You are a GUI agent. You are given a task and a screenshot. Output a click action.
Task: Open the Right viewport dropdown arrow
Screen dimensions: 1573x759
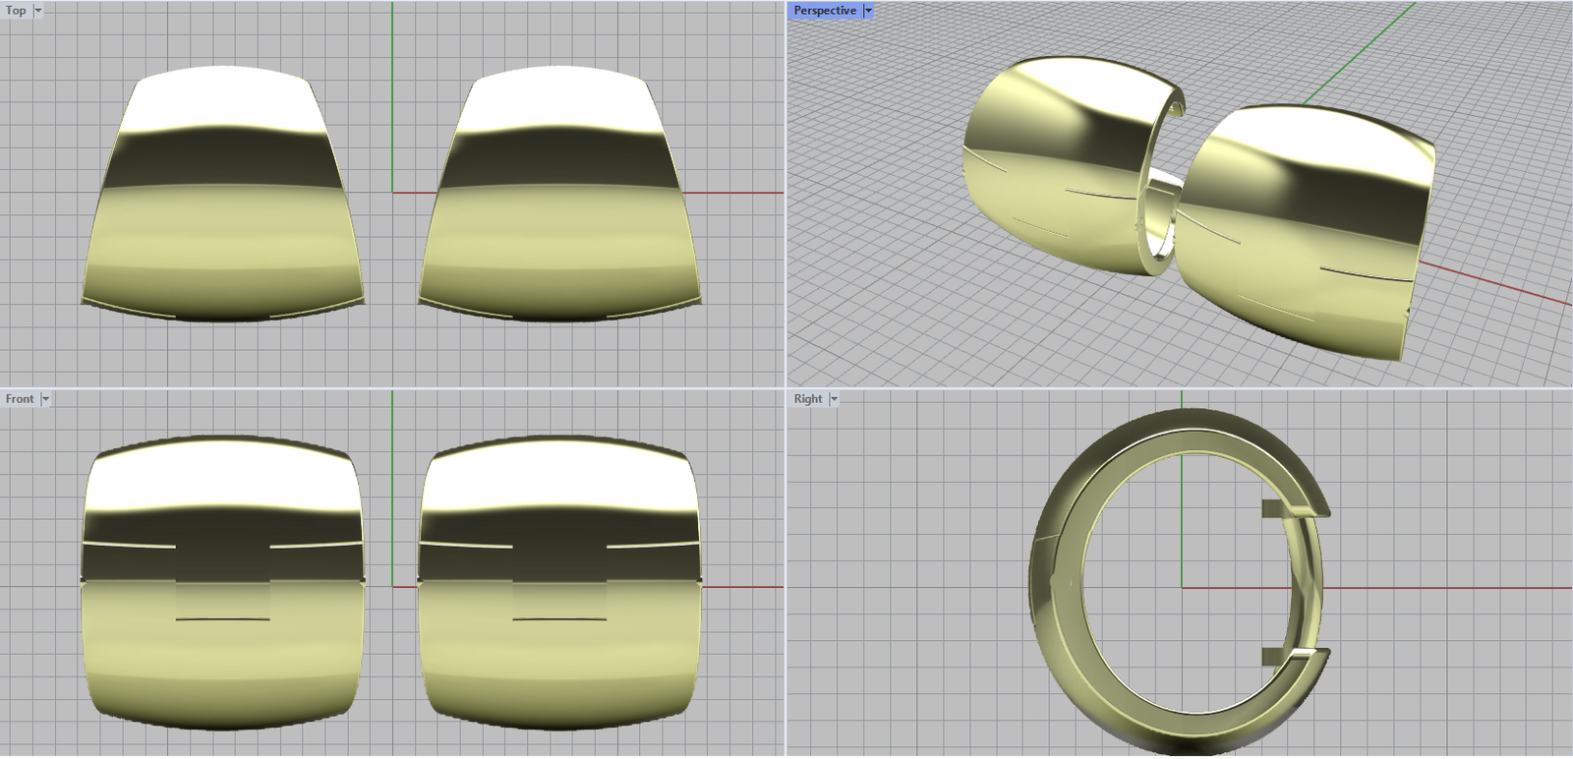834,399
